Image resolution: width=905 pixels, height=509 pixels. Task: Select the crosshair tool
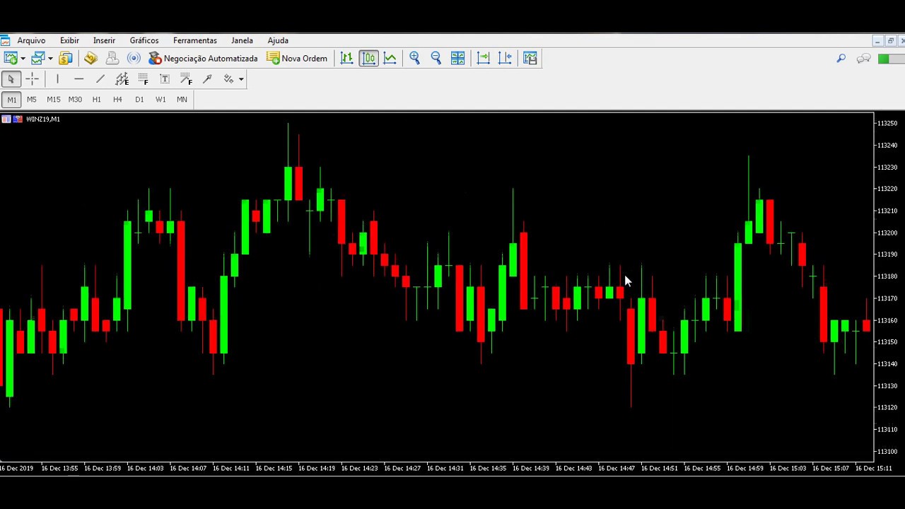coord(33,79)
